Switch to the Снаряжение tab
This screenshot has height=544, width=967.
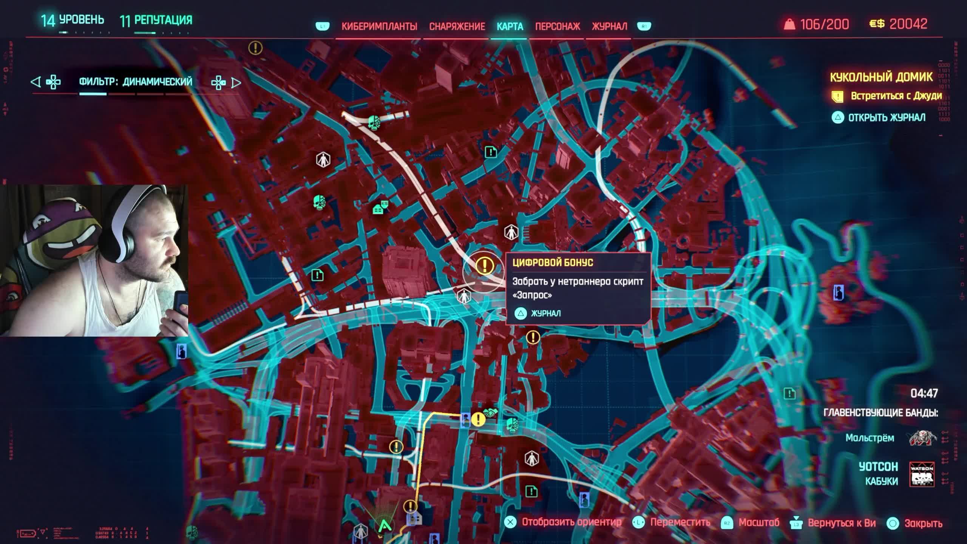457,26
